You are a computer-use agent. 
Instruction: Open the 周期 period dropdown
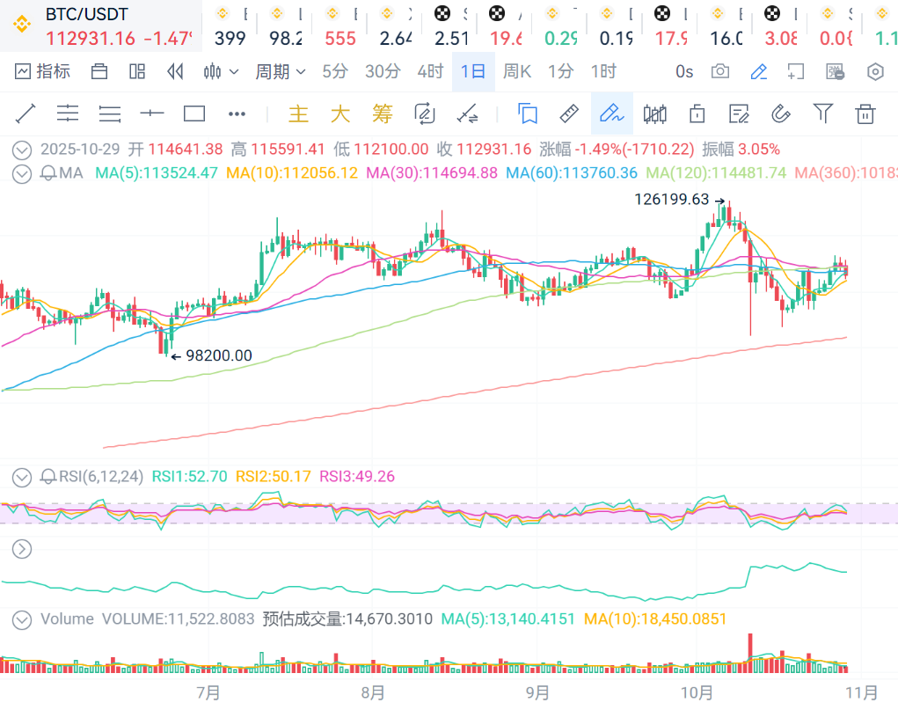point(280,71)
